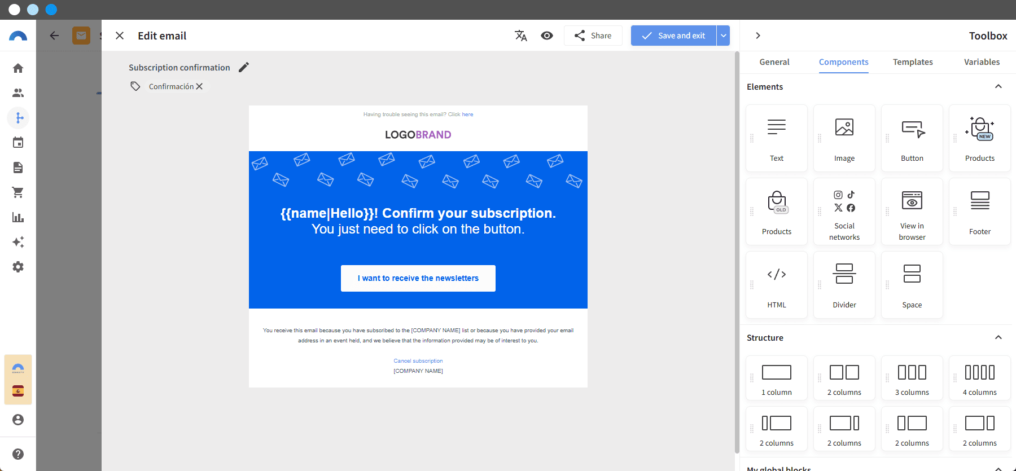Open the AI sparkle icon in sidebar
This screenshot has height=471, width=1016.
18,242
